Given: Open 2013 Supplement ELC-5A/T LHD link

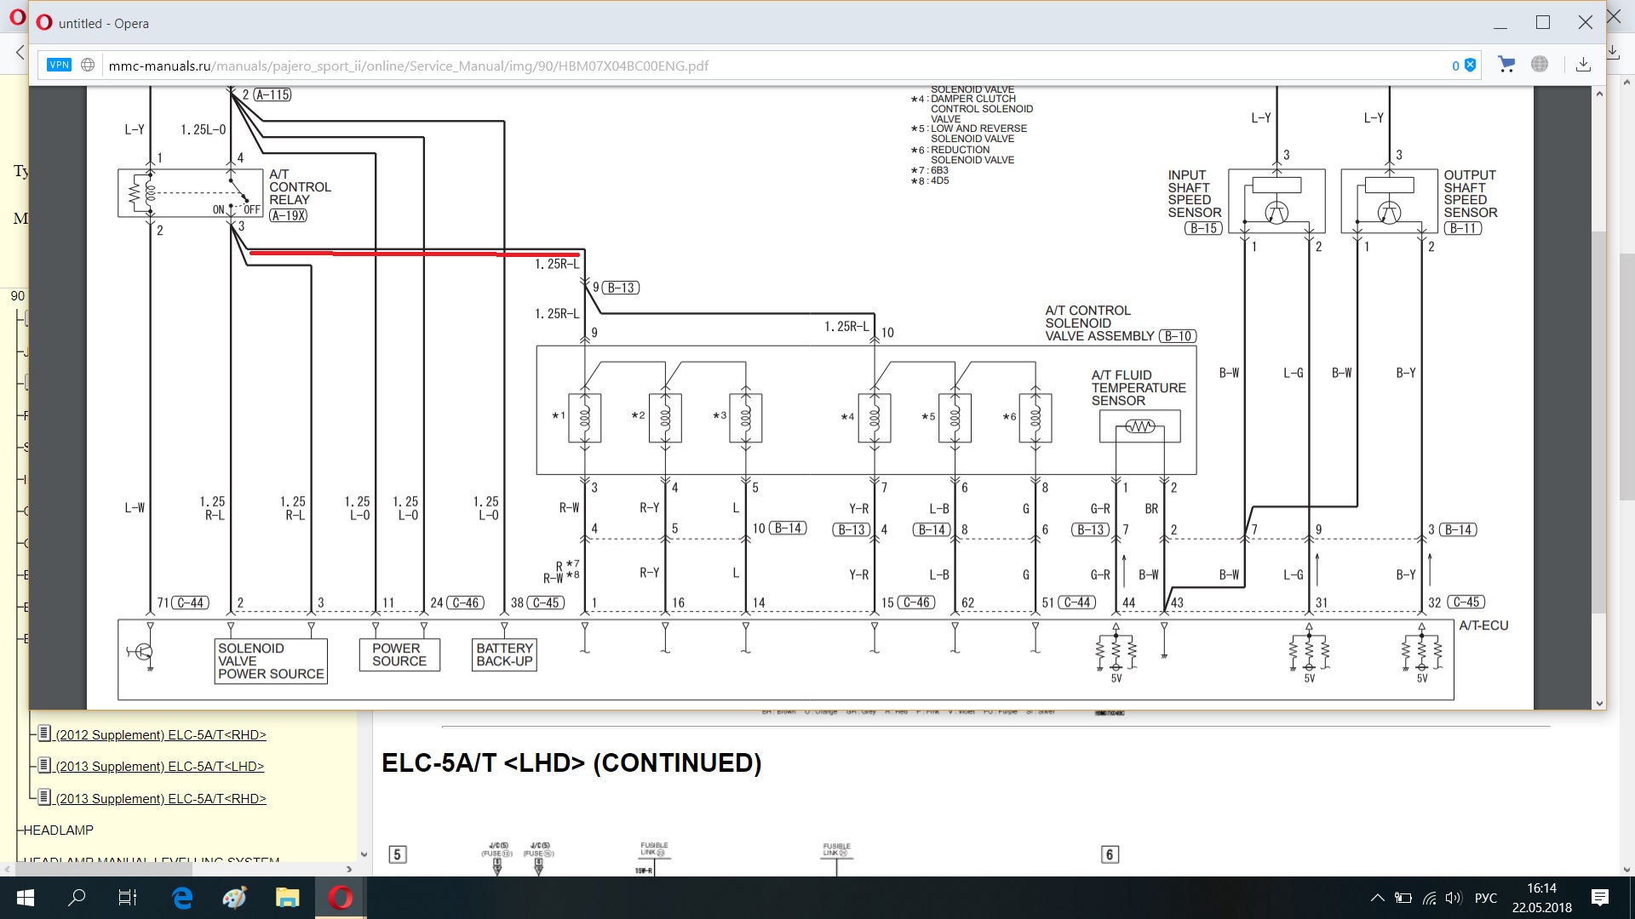Looking at the screenshot, I should (x=159, y=766).
